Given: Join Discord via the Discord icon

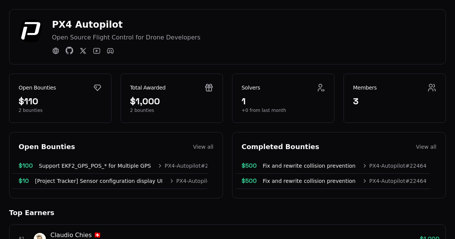Looking at the screenshot, I should pos(110,50).
